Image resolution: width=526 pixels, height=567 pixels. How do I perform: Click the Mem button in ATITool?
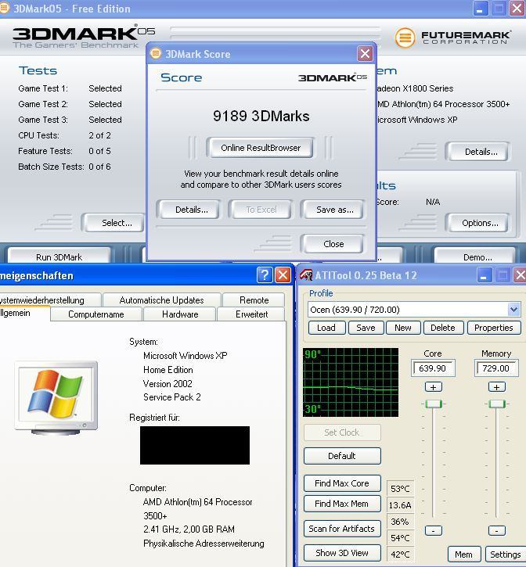click(464, 554)
